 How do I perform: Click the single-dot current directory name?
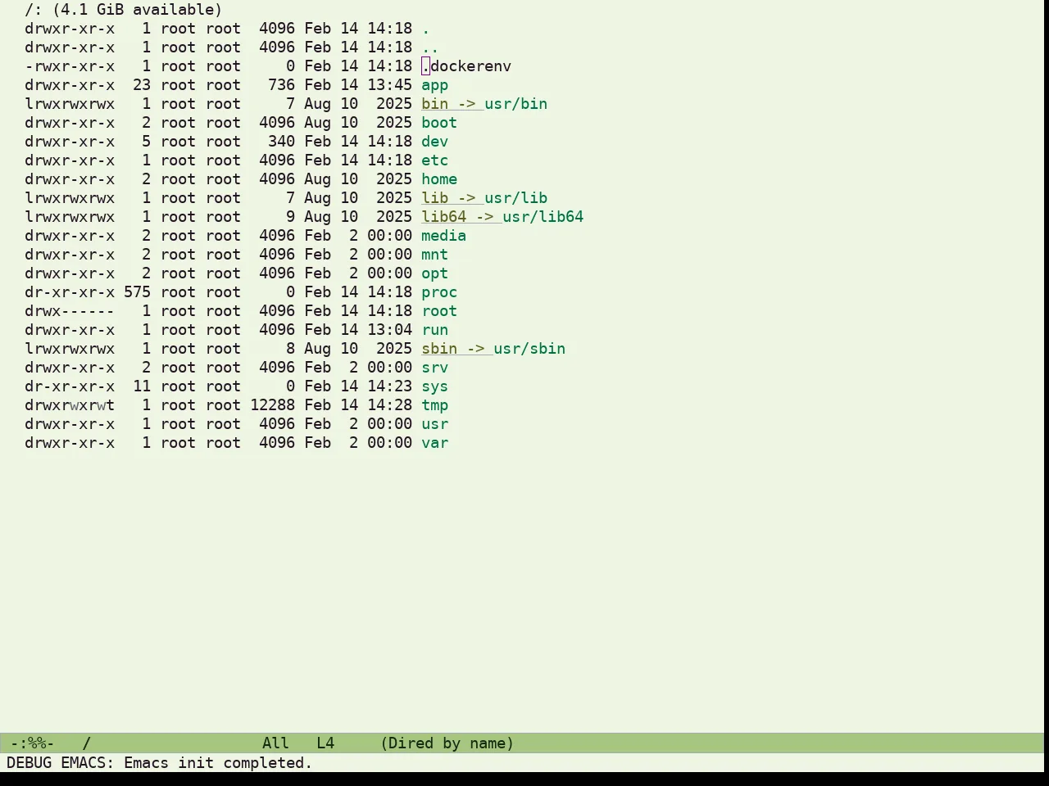point(425,29)
